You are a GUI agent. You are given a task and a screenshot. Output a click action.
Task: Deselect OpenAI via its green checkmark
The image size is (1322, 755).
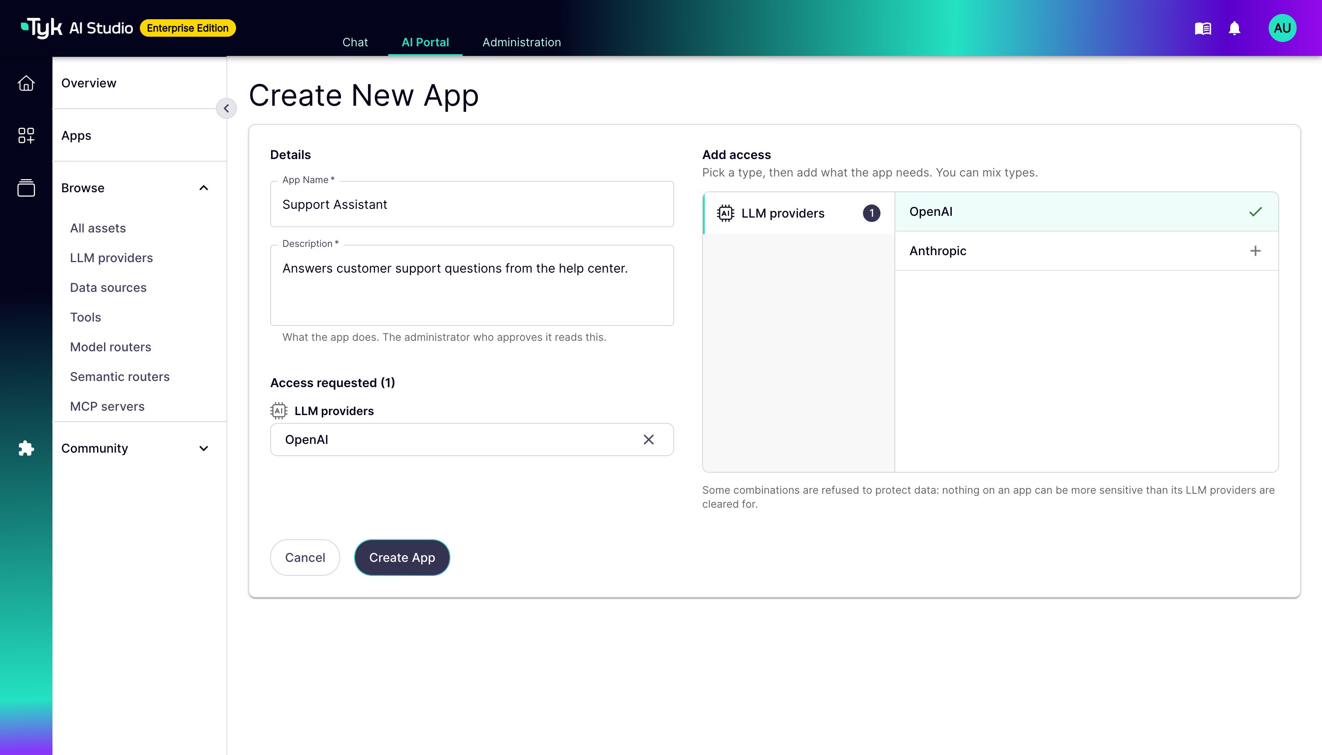point(1255,211)
